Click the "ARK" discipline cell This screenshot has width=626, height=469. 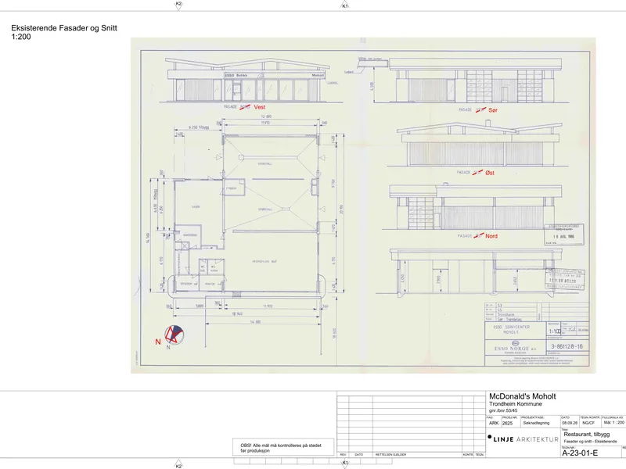point(494,423)
